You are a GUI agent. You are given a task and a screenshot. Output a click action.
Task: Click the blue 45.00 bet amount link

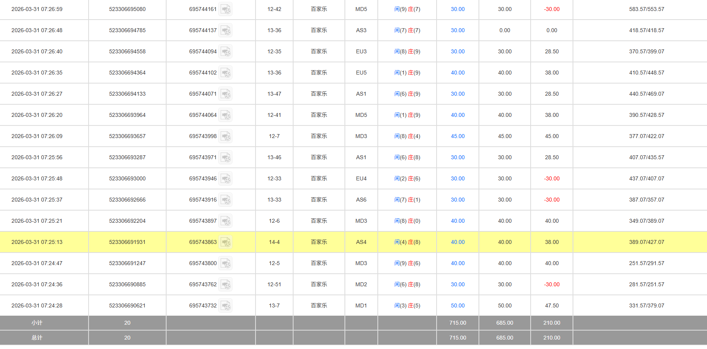[x=457, y=136]
